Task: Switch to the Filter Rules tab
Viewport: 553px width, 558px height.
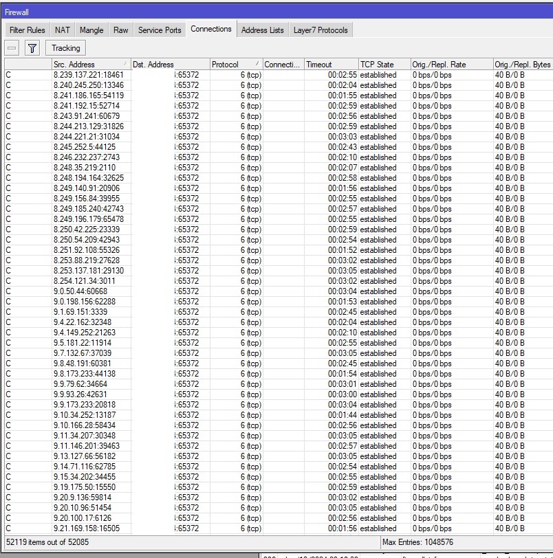Action: 27,30
